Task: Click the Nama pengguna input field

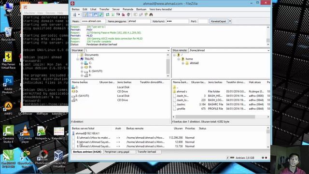Action: click(x=139, y=21)
